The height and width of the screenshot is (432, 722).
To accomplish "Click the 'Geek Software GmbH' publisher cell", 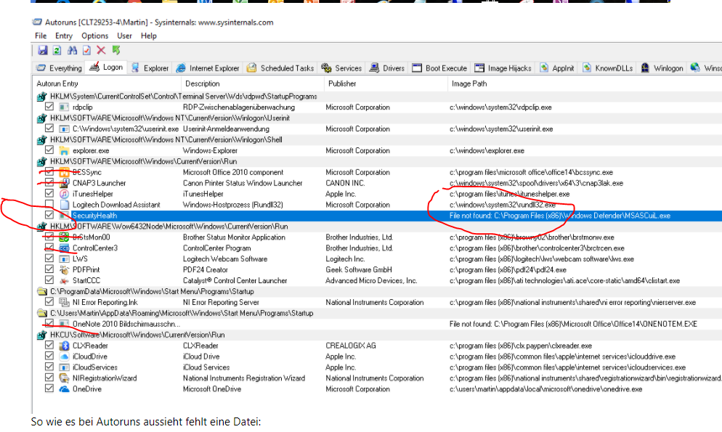I will tap(359, 270).
